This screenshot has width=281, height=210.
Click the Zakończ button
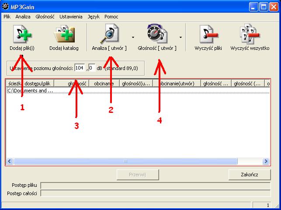250,175
